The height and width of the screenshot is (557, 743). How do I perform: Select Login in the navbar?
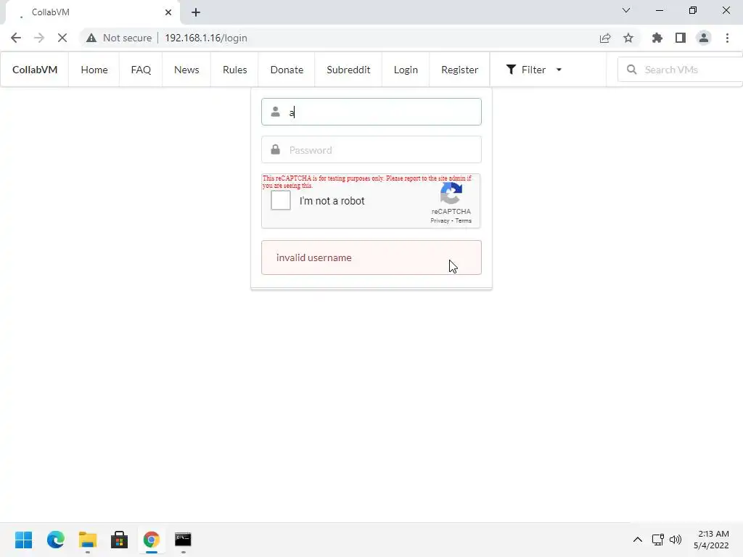click(406, 70)
